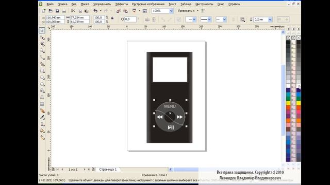Open the start arrowhead dropdown
This screenshot has width=330, height=185.
tap(194, 20)
